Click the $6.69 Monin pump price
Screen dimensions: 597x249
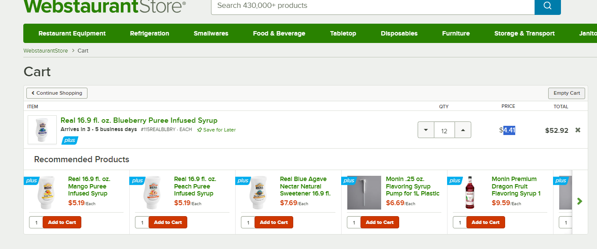(x=395, y=203)
